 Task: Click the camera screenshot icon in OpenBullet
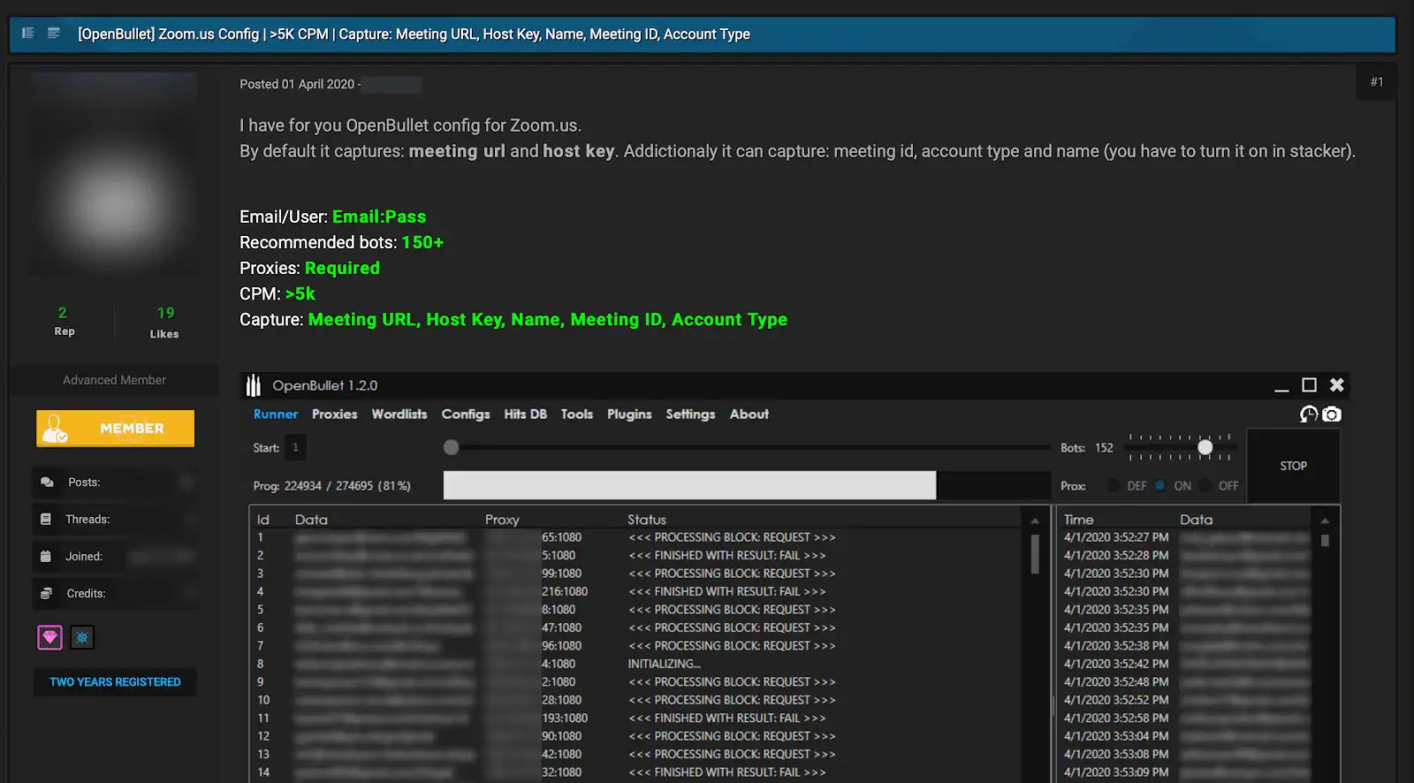[x=1332, y=414]
